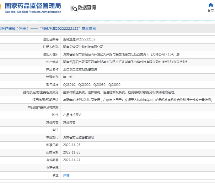Screen dimensions: 215x183
Task: Click 结构及组成/主要组成成分 row label
Action: 41,92
